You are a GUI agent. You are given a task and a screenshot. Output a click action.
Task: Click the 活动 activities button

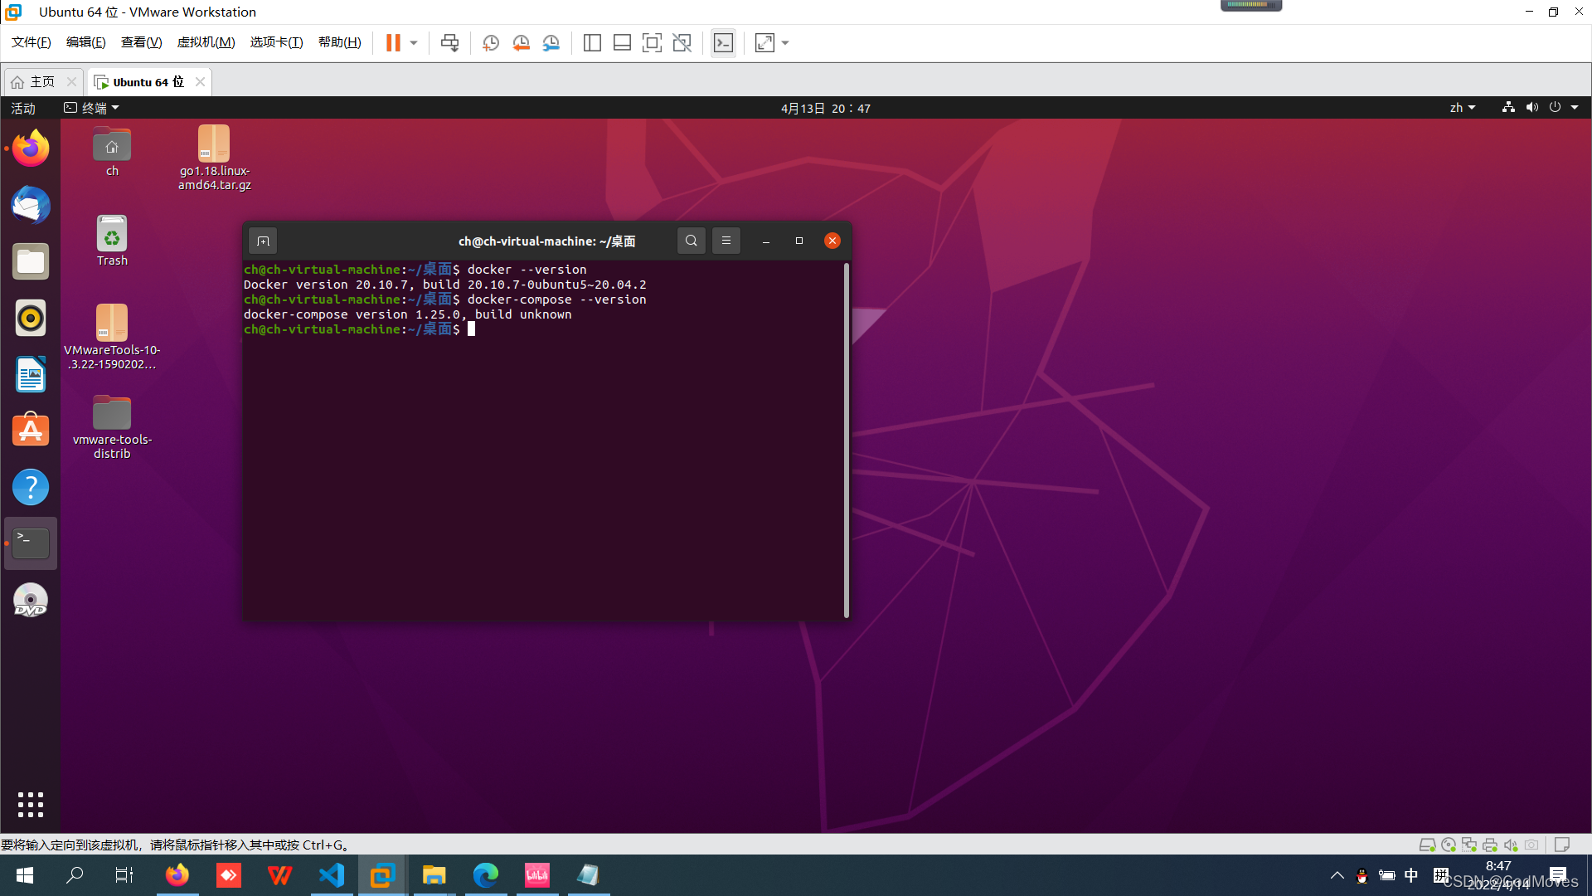(23, 108)
